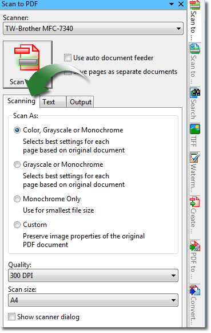Select Monochrome Only radio option
Screen dimensions: 211x333
pos(17,199)
